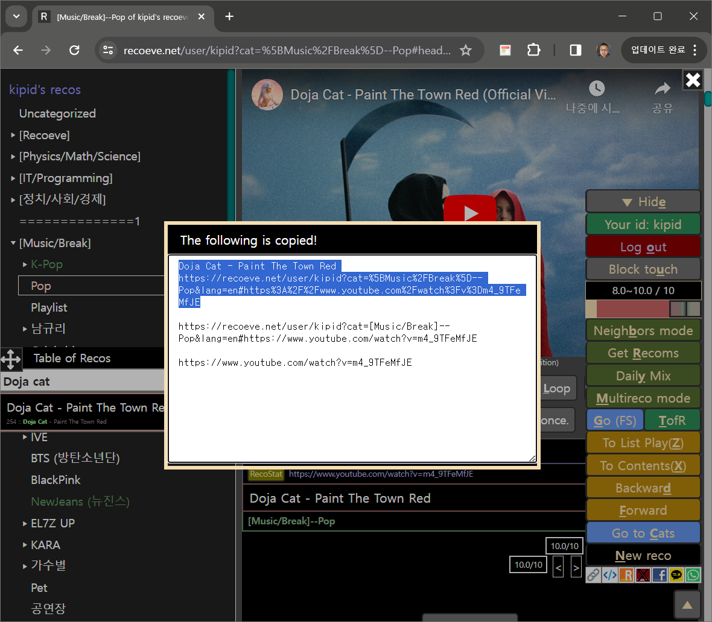This screenshot has height=622, width=712.
Task: Open new browser tab
Action: 229,17
